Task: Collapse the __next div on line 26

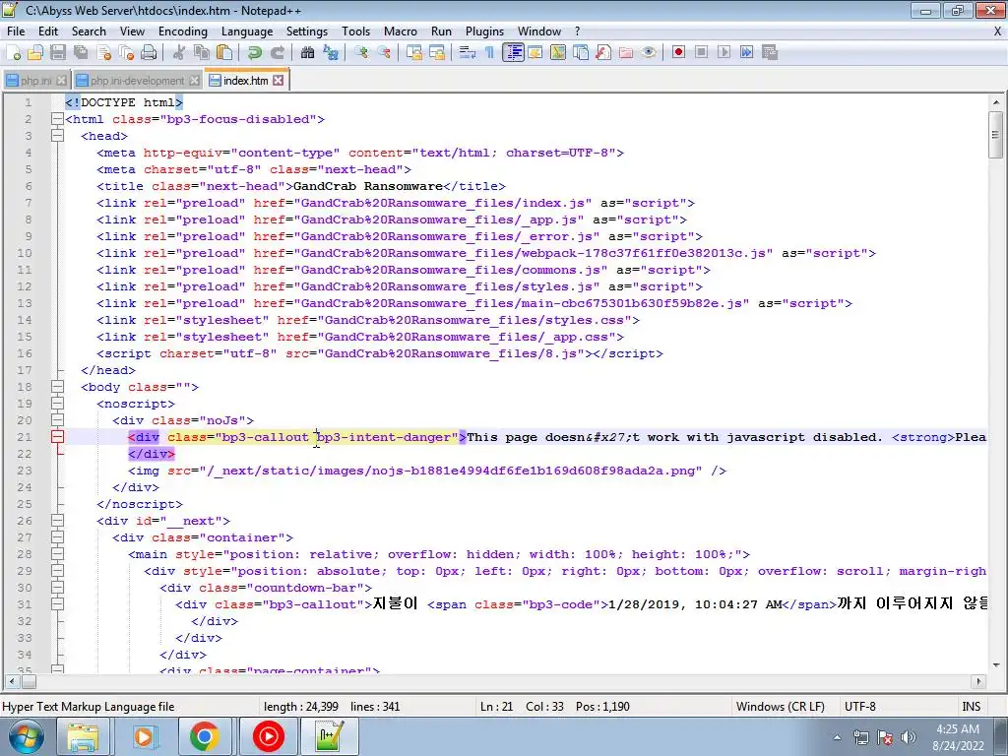Action: pos(57,521)
